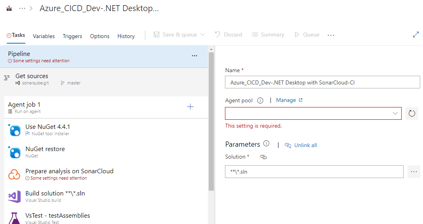Select Agent job 1
Viewport: 423px width, 224px height.
(106, 107)
